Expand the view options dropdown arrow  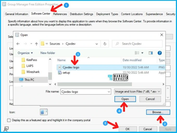point(142,53)
